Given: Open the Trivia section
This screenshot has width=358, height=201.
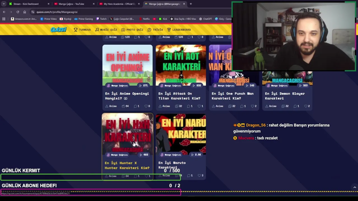Looking at the screenshot, I should tap(155, 30).
